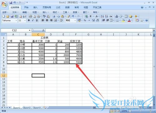Click the increase indent icon
The height and width of the screenshot is (113, 156).
[107, 20]
